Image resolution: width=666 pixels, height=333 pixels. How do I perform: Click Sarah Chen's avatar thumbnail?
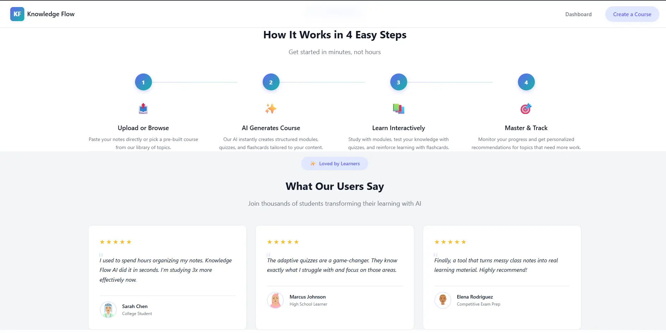click(108, 310)
